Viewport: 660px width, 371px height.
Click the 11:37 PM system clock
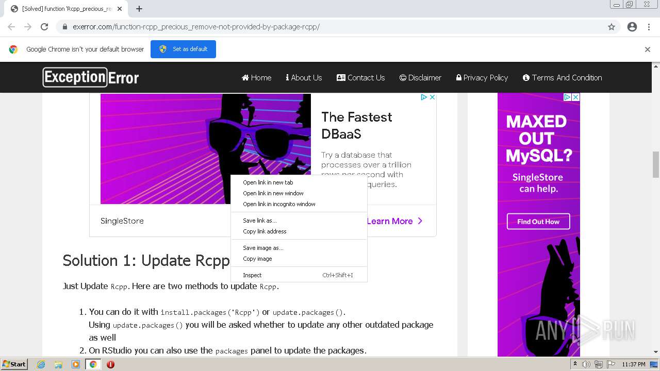tap(634, 364)
